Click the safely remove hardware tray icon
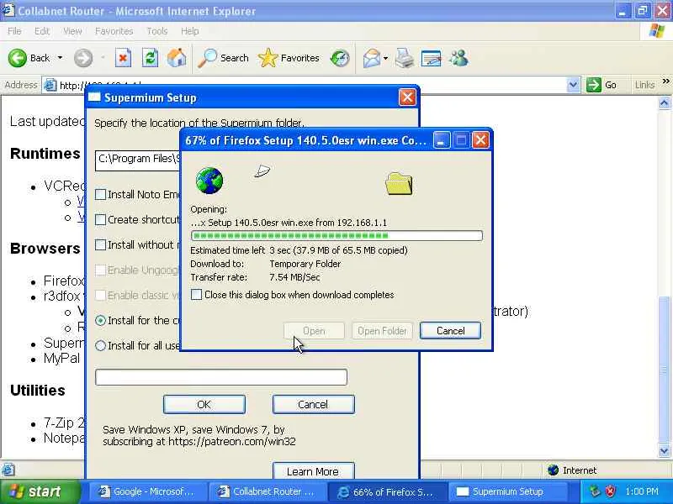 (595, 491)
